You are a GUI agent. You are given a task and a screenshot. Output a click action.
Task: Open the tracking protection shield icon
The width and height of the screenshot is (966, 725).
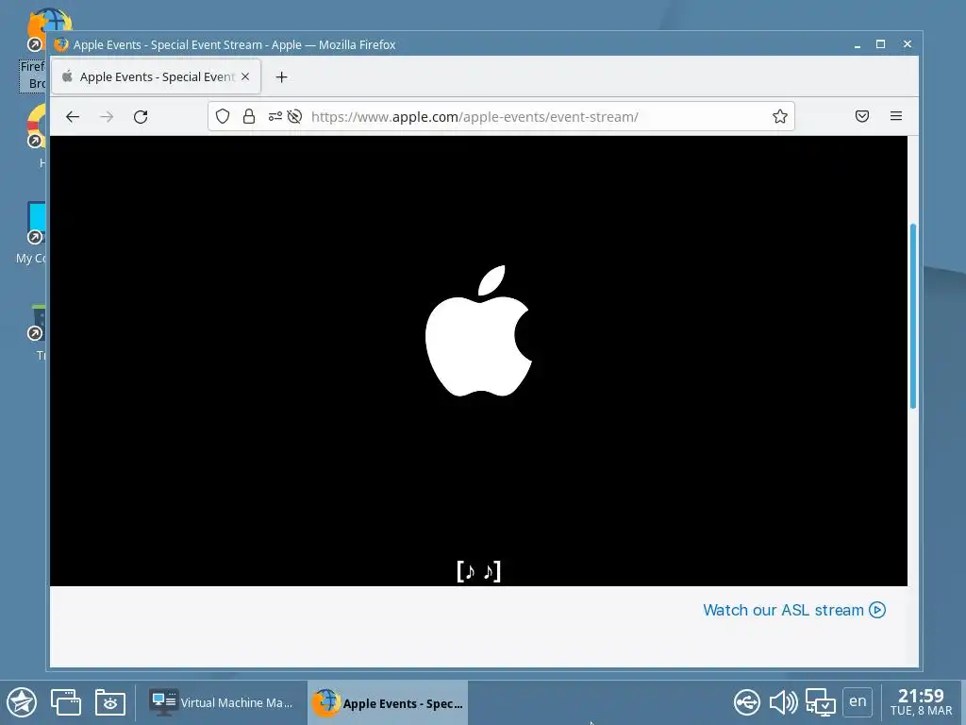(223, 116)
